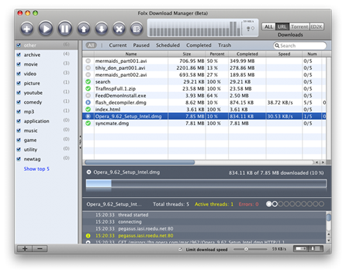Image resolution: width=346 pixels, height=274 pixels.
Task: Click the add download plus toolbar button
Action: tap(27, 29)
